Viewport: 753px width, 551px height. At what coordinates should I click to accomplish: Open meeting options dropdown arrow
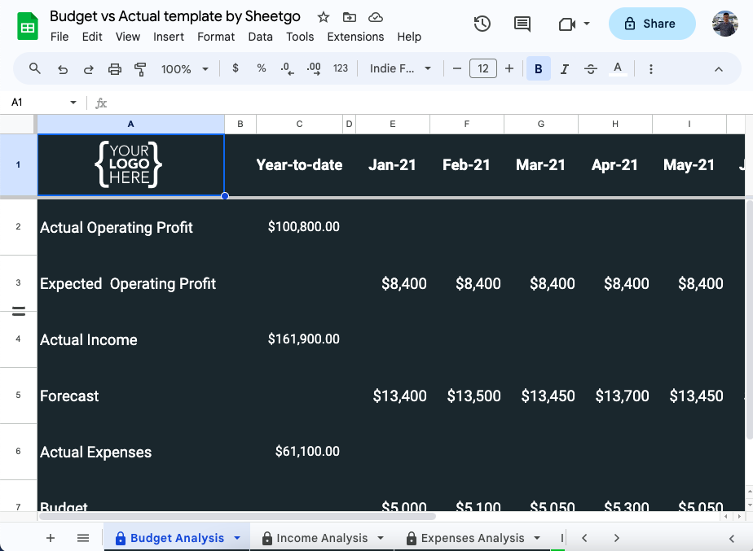click(x=587, y=24)
